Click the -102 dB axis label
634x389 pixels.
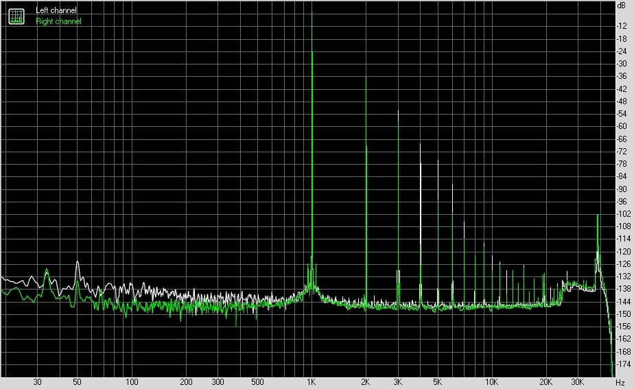pyautogui.click(x=622, y=214)
